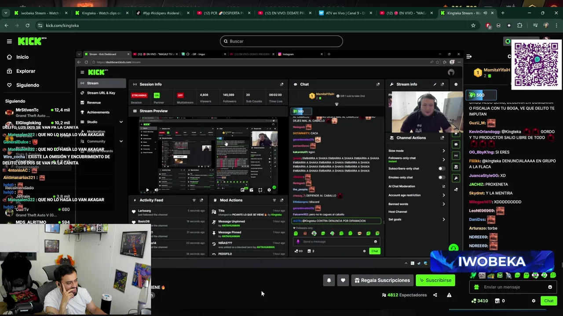Expand Account age restriction options
563x316 pixels.
tap(443, 195)
